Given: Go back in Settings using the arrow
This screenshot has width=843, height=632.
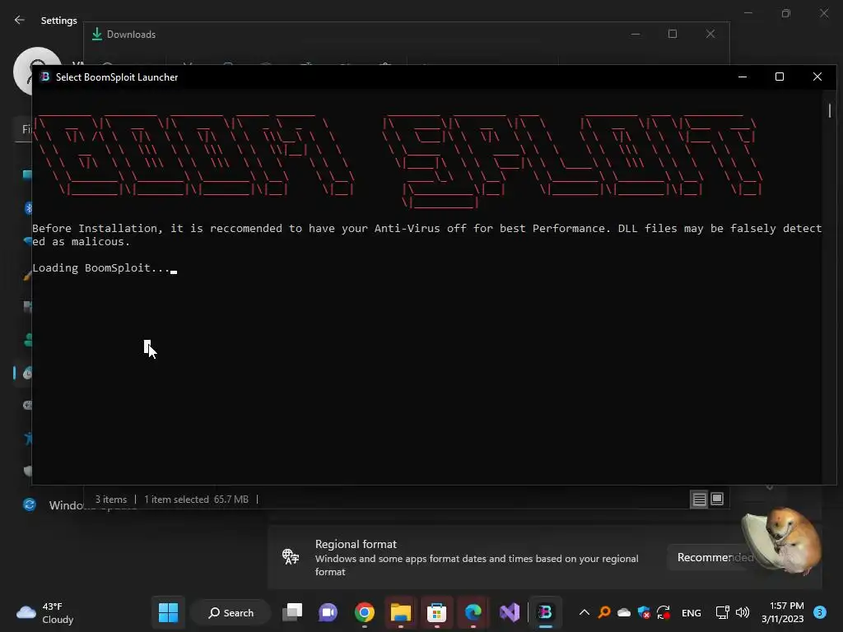Looking at the screenshot, I should (20, 20).
